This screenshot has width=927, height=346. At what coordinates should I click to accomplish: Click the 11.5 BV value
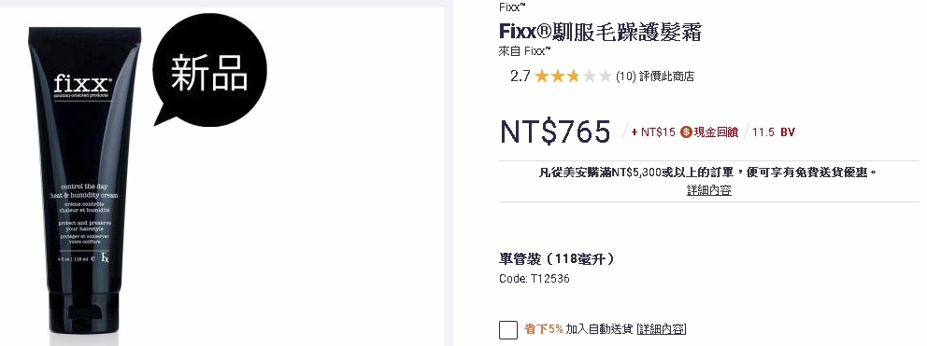click(x=774, y=132)
